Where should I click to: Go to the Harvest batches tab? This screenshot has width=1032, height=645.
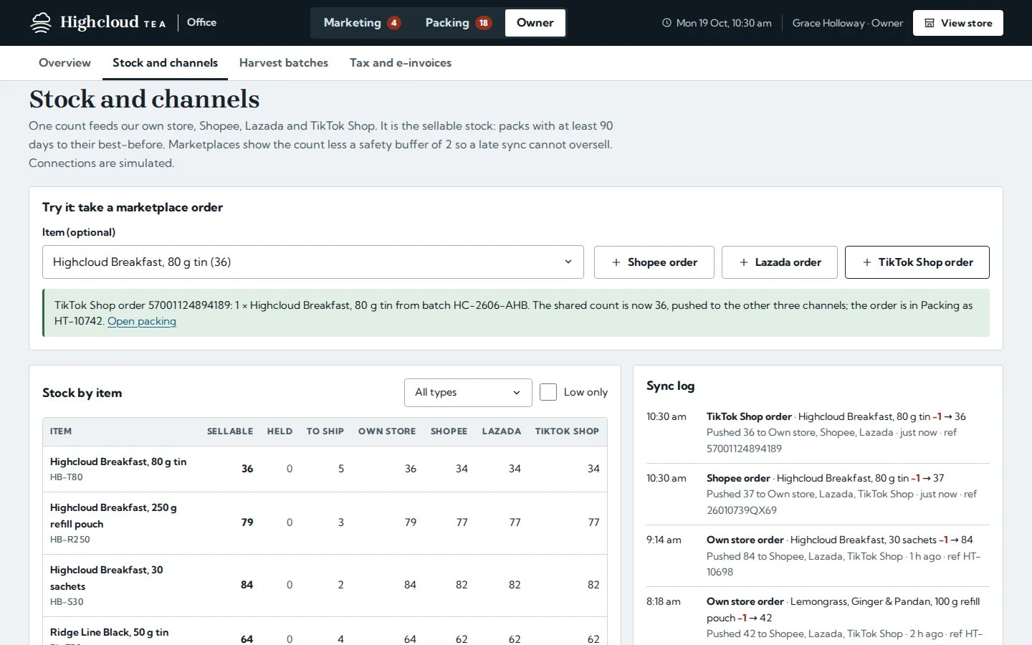(x=284, y=63)
